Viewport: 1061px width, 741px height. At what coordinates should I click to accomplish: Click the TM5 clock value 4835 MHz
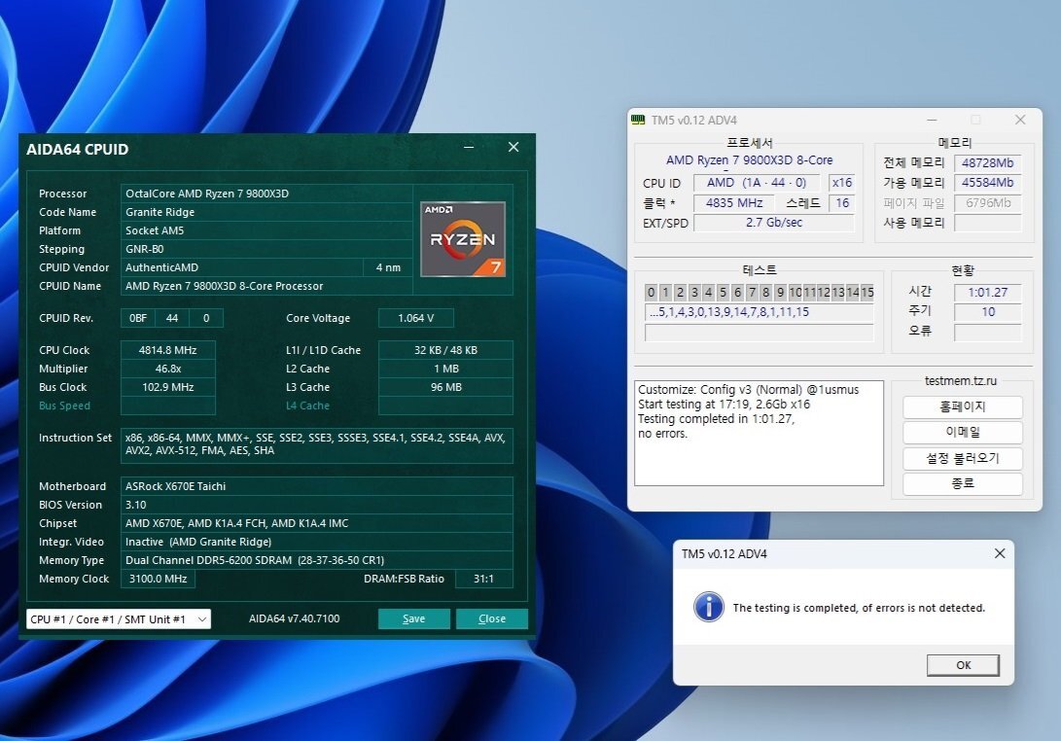coord(734,203)
